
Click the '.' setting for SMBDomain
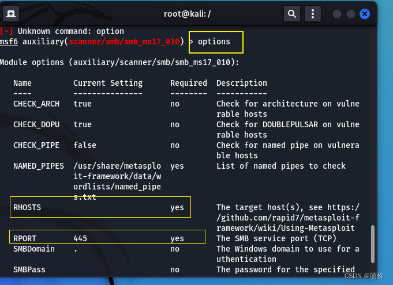tap(76, 251)
